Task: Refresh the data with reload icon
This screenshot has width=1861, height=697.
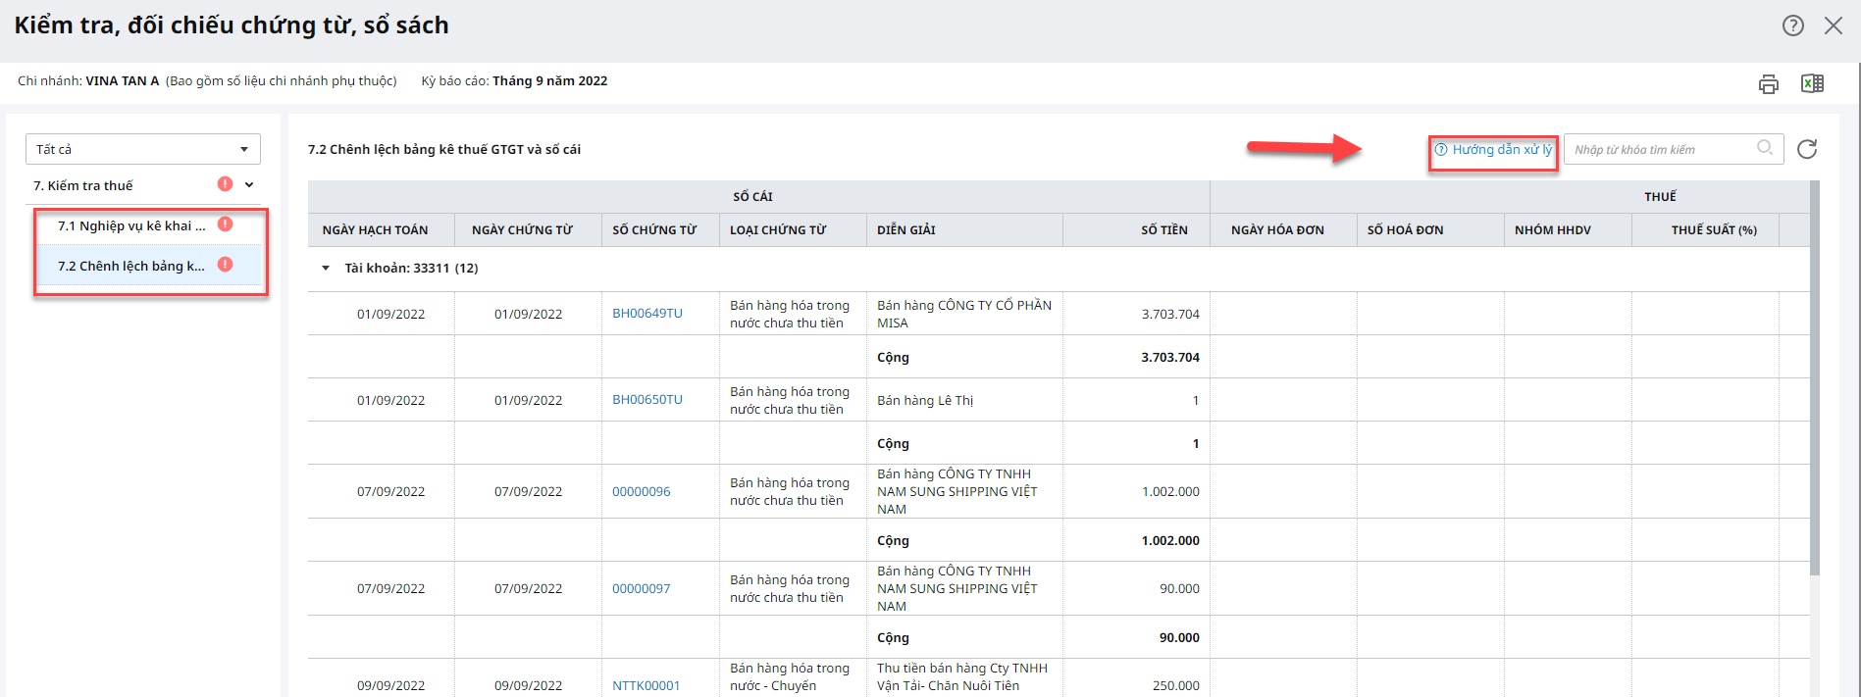Action: tap(1807, 149)
